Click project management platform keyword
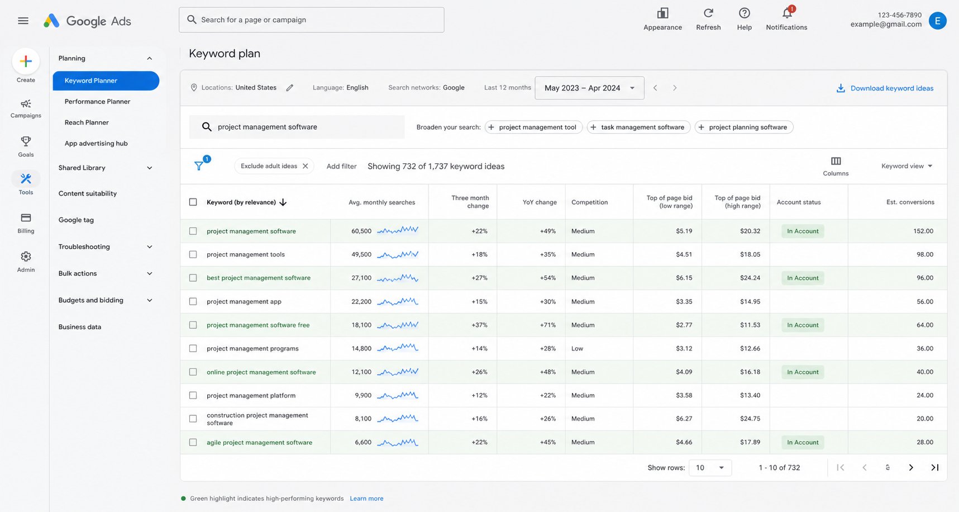This screenshot has width=959, height=512. 251,395
